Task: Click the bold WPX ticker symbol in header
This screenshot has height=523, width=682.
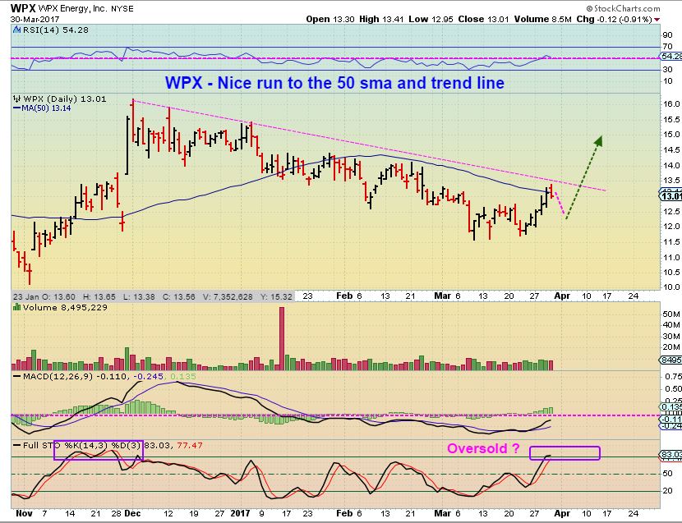Action: (x=23, y=8)
